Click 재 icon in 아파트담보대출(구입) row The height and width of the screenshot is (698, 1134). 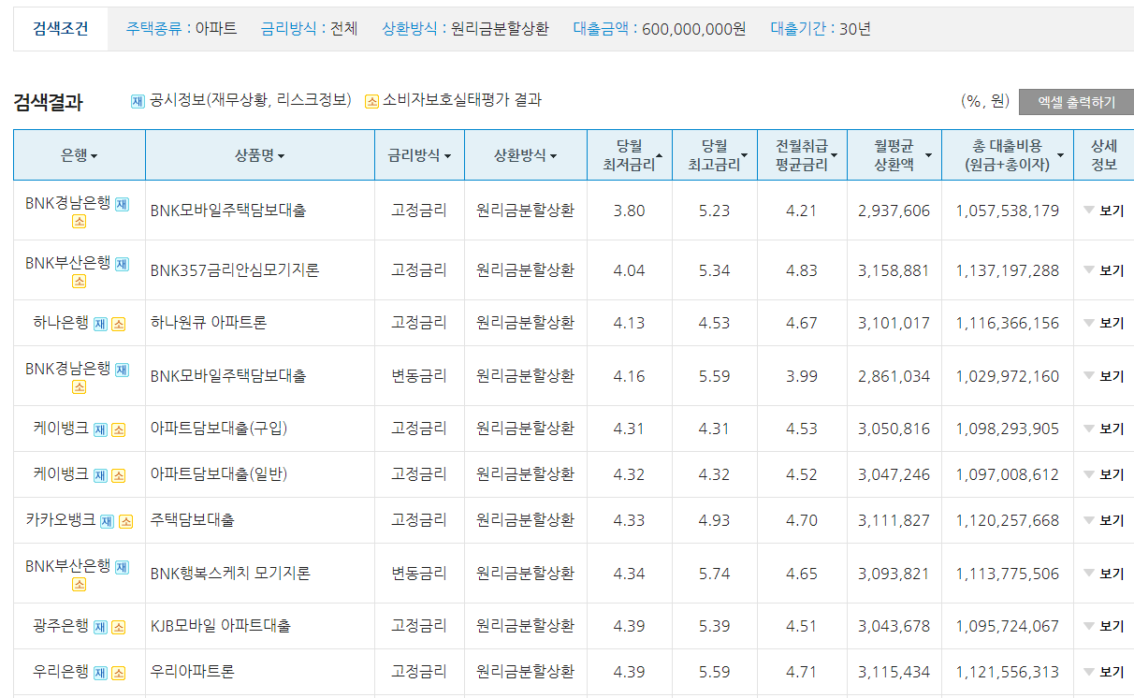pos(101,429)
